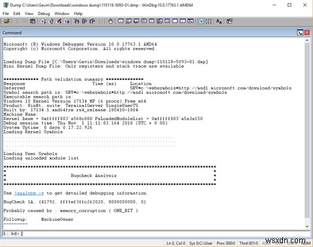Image resolution: width=313 pixels, height=247 pixels.
Task: Click the 'Mini Kernel Dump File' line
Action: tap(94, 66)
